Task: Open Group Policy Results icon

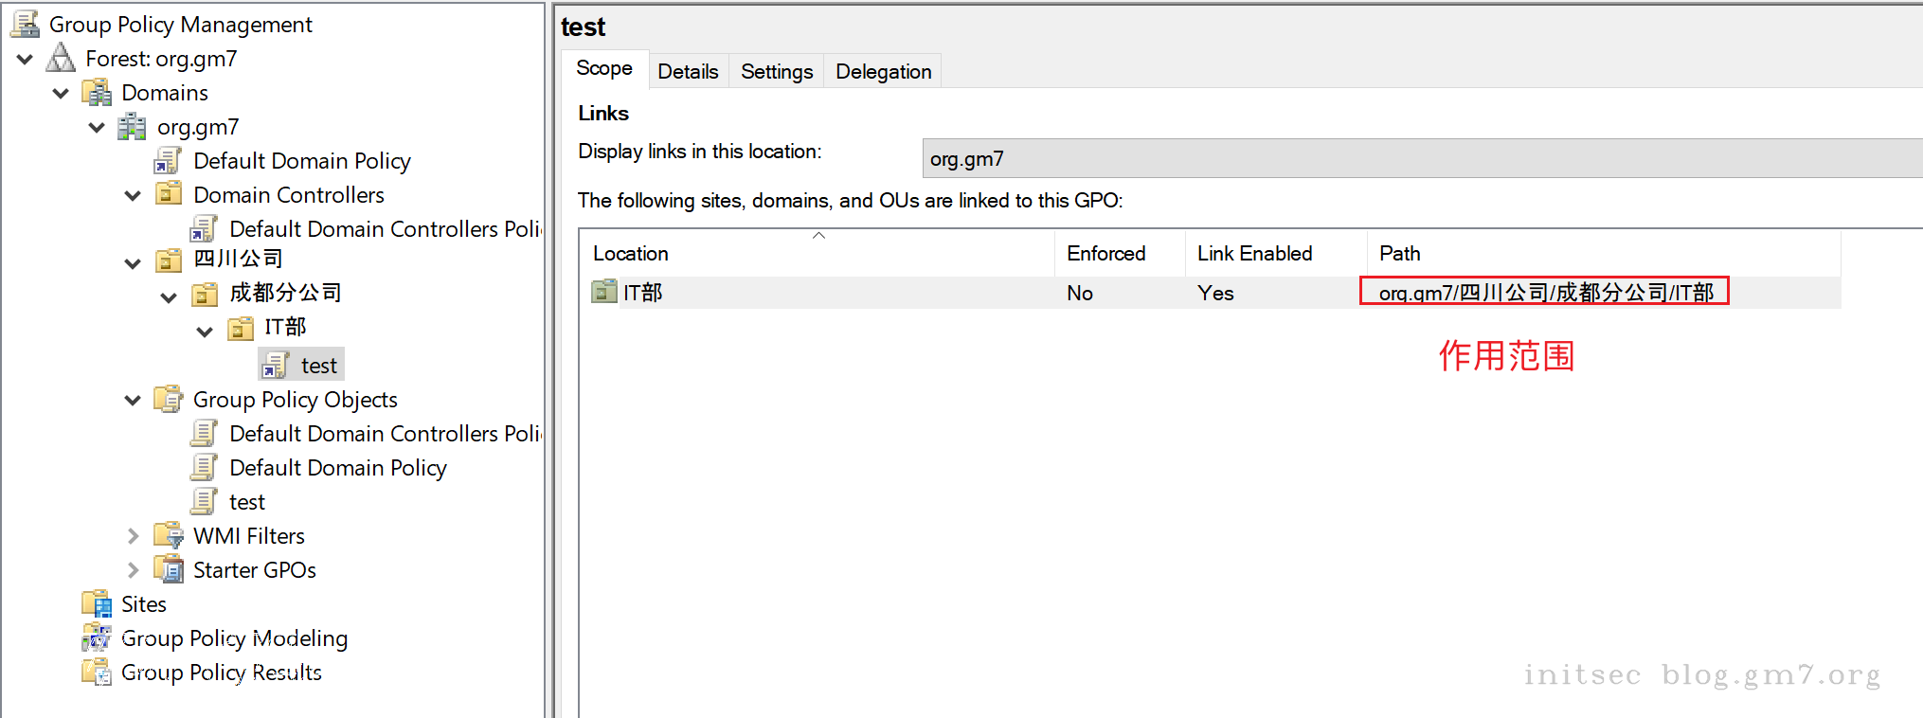Action: [97, 673]
